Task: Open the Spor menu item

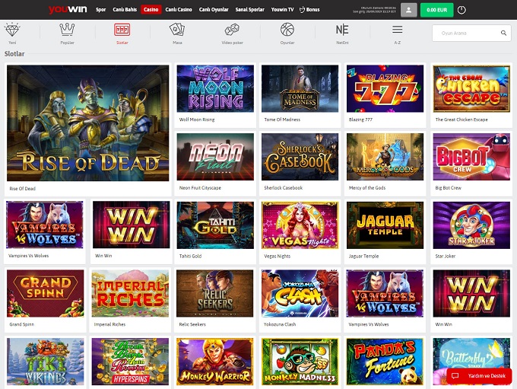Action: tap(101, 10)
